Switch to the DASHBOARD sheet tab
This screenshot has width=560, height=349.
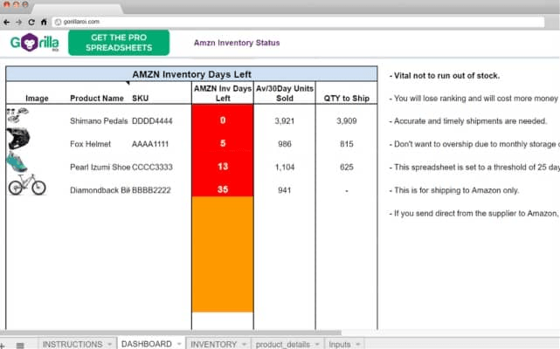(147, 344)
